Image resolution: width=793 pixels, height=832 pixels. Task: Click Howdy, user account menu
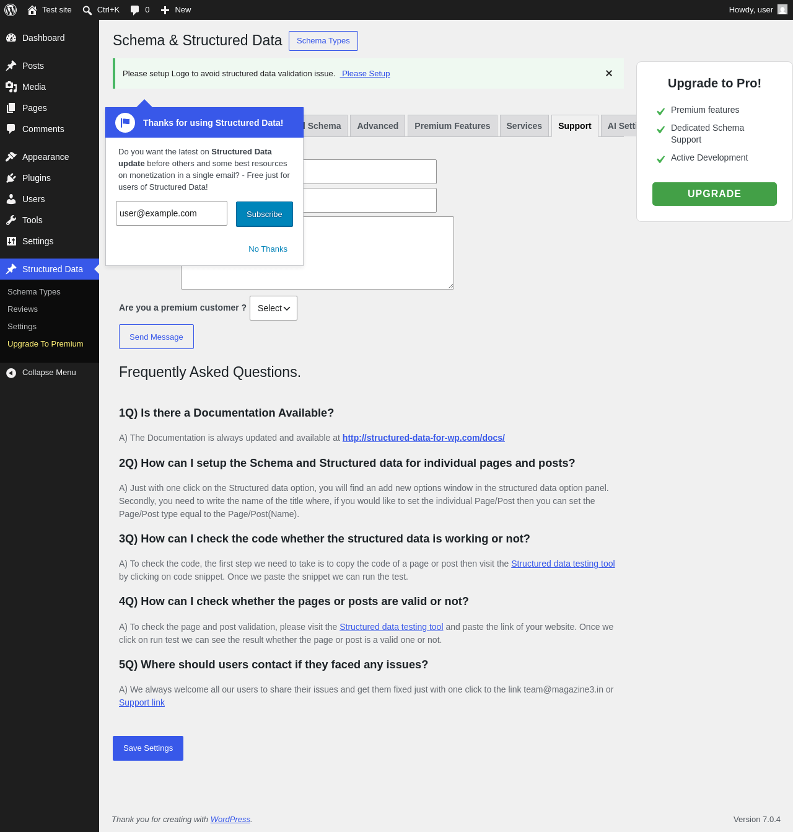click(758, 10)
